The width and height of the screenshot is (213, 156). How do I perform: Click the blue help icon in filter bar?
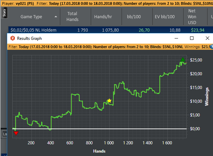pyautogui.click(x=212, y=47)
